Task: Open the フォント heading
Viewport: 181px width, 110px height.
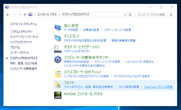Action: 69,83
